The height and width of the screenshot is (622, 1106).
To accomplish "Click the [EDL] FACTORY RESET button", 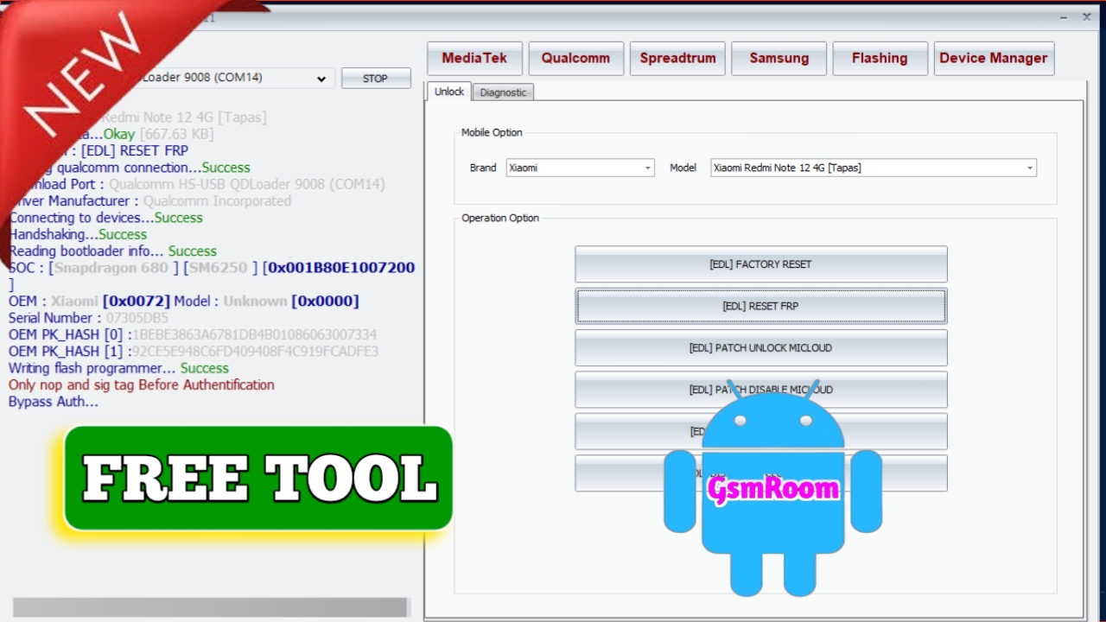I will (760, 264).
